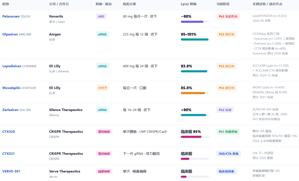The height and width of the screenshot is (181, 299).
Task: Click the '单次静脉 · LNP-CRISPR/Cas9' dosing cell
Action: click(145, 132)
